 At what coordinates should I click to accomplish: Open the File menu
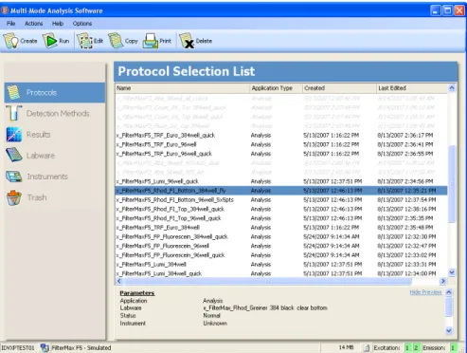(x=10, y=24)
